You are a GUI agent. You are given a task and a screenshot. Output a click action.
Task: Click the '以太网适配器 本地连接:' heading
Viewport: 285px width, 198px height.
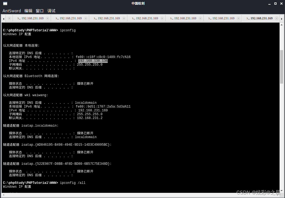pos(21,45)
